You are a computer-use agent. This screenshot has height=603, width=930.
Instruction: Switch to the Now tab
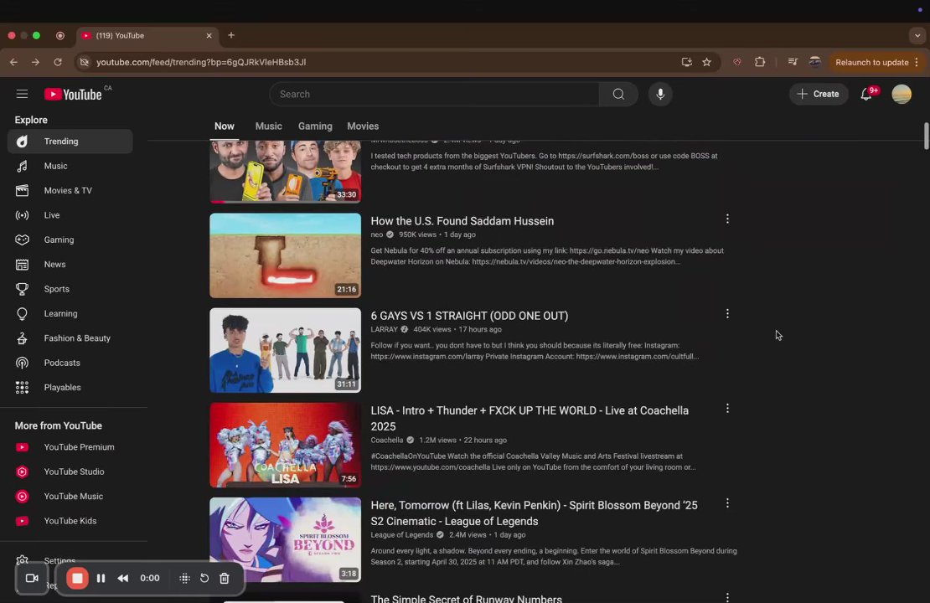click(x=225, y=126)
